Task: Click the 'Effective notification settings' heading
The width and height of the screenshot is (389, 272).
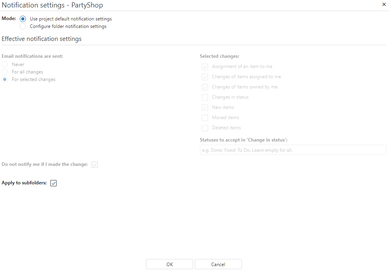Action: point(42,39)
